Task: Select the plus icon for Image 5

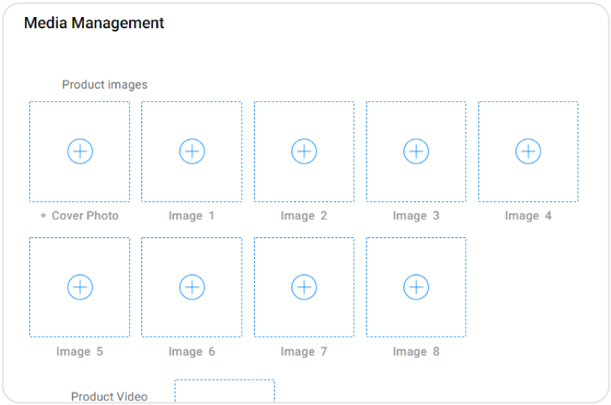Action: point(80,287)
